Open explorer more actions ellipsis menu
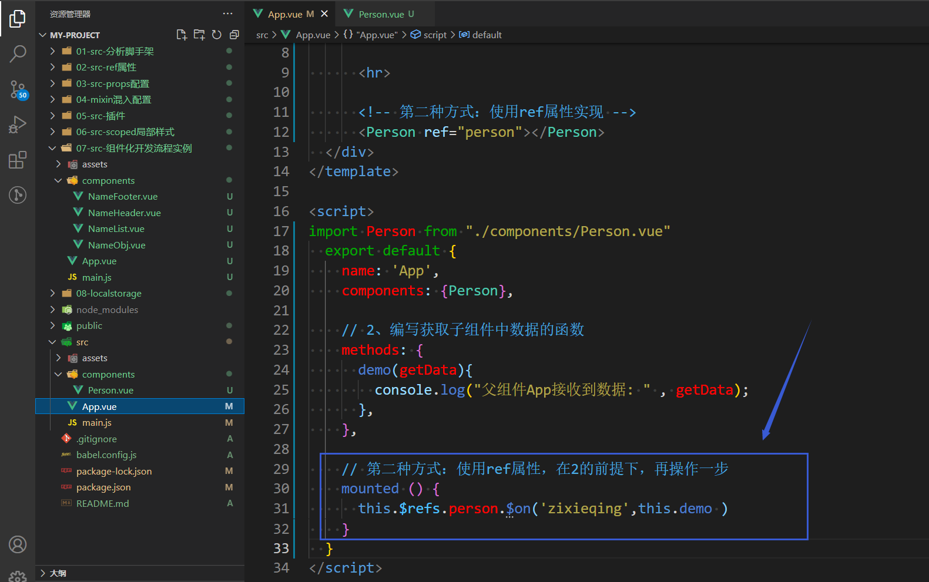Screen dimensions: 929x582 [227, 14]
